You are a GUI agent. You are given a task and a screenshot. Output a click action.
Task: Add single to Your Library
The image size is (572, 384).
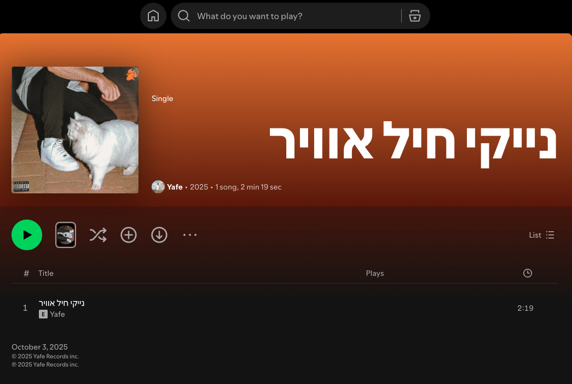pos(129,235)
